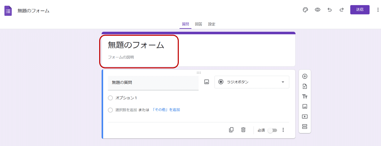Open the question's more options menu
Screen dimensions: 381x146
tap(283, 130)
